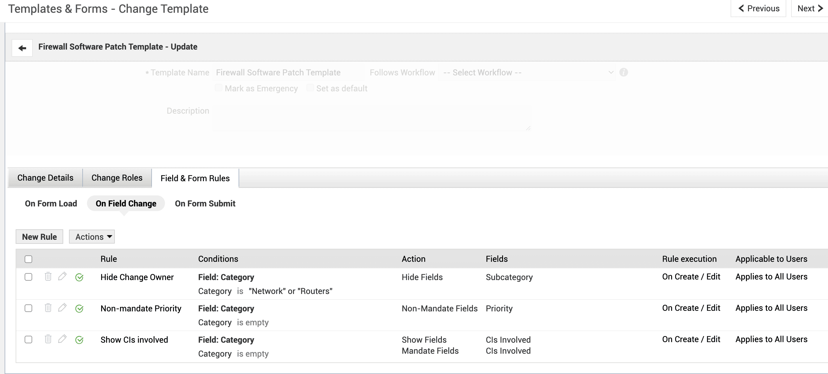
Task: Check the select-all rules header checkbox
Action: pos(28,259)
